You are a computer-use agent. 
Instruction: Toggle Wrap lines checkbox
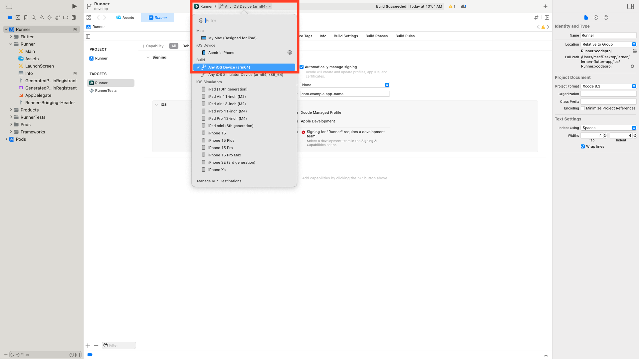tap(583, 146)
